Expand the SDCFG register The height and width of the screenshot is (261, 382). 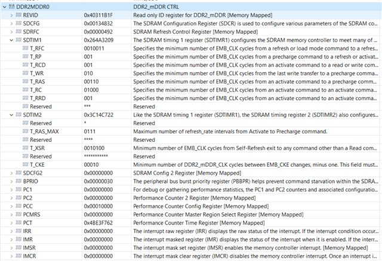coord(11,24)
